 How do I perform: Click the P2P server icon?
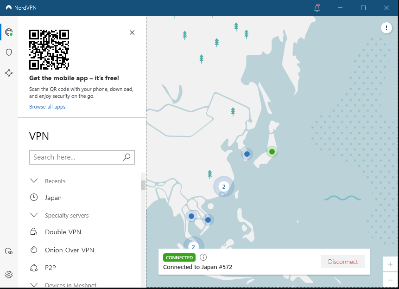coord(34,268)
